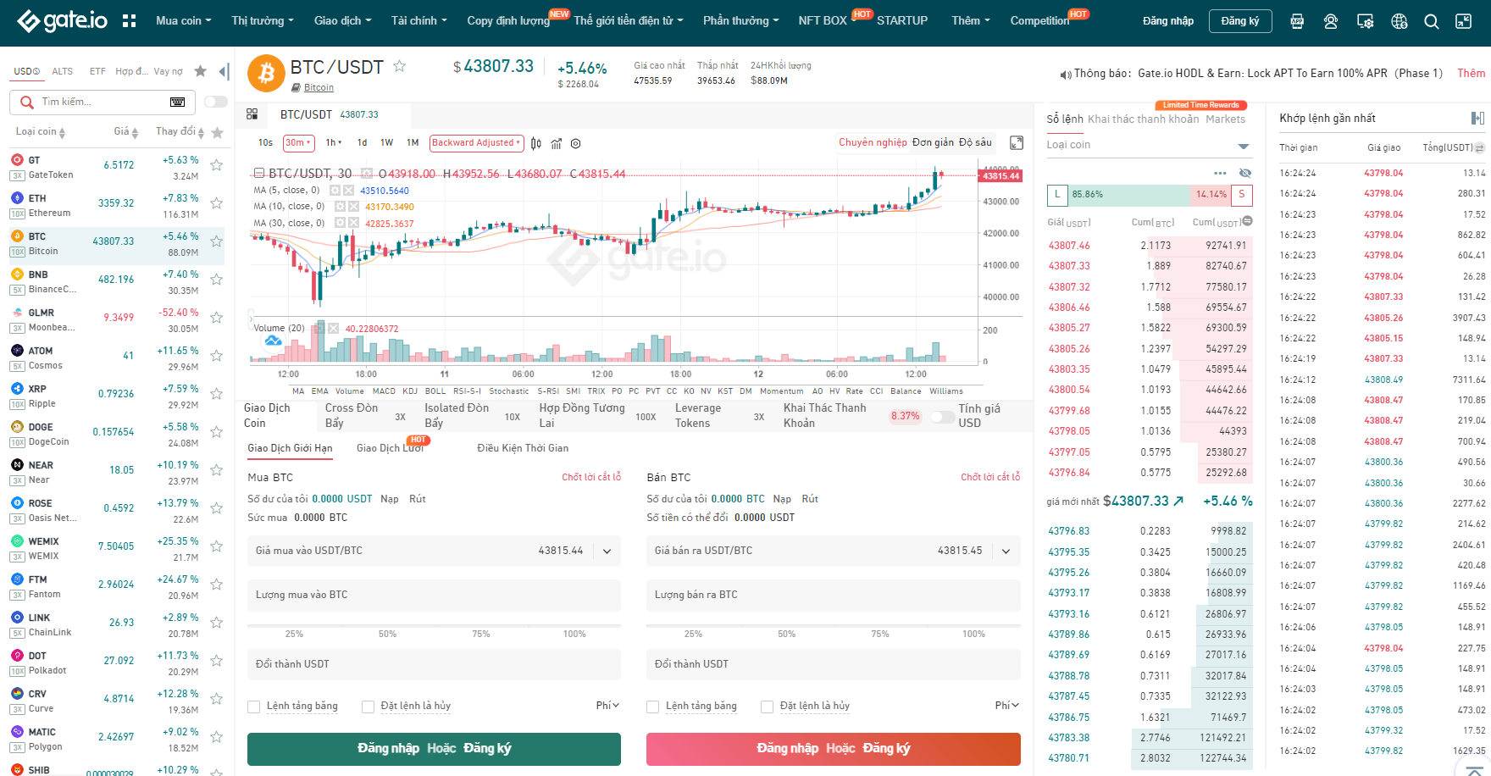The height and width of the screenshot is (776, 1491).
Task: Click the customer support headset icon
Action: click(x=1331, y=21)
